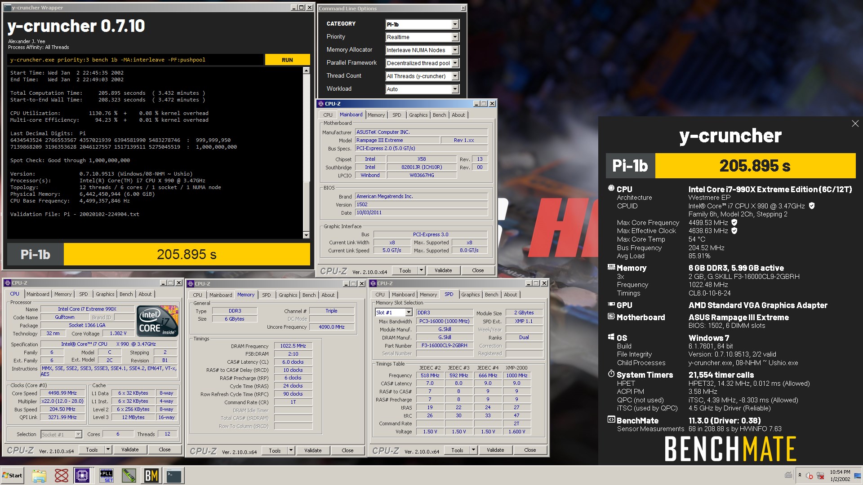This screenshot has width=863, height=485.
Task: Click the Start button
Action: click(13, 476)
